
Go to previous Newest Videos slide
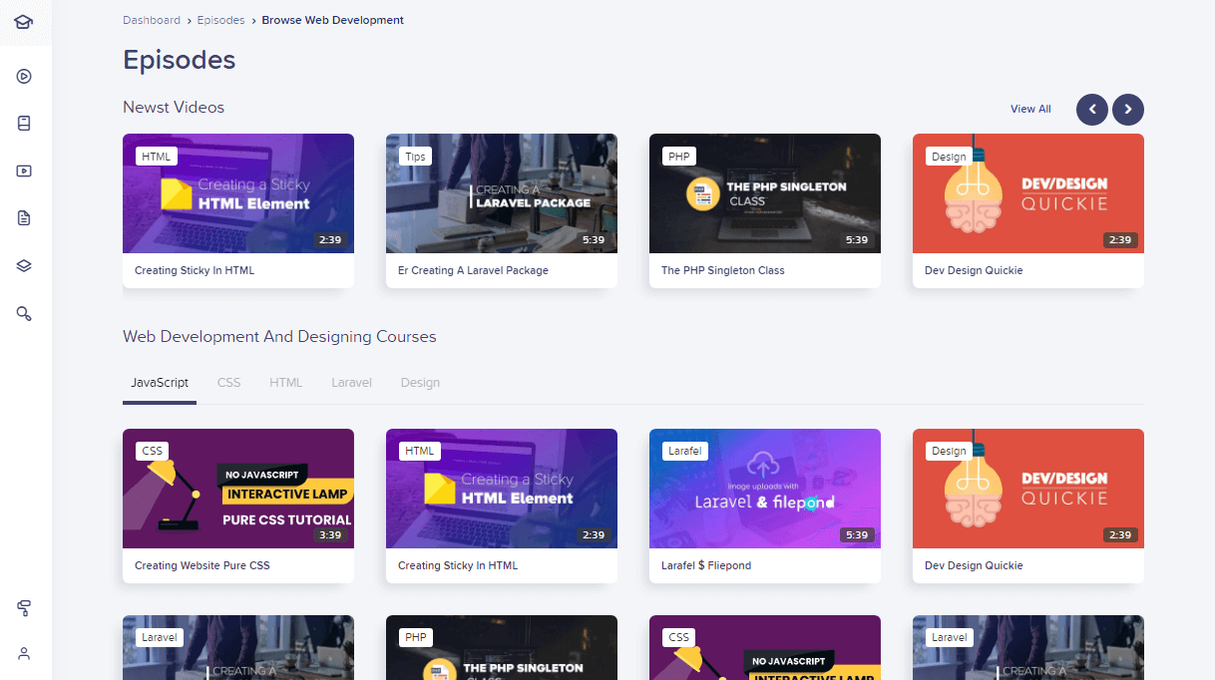click(1091, 110)
